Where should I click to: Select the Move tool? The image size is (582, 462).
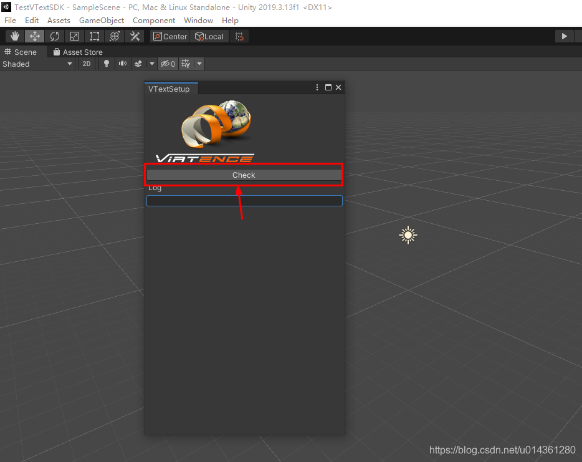34,36
